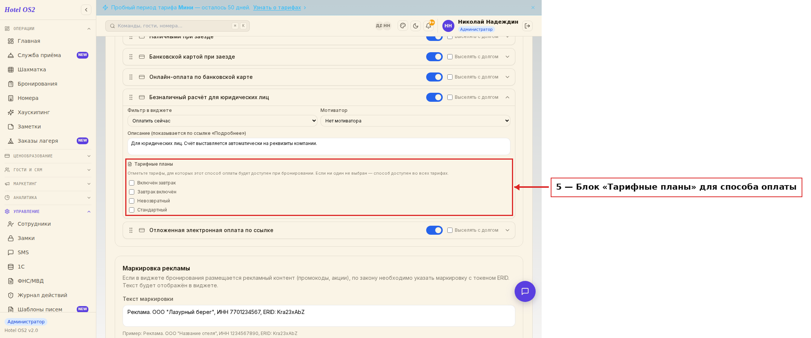Check the Завтрак включён tariff

(x=132, y=192)
